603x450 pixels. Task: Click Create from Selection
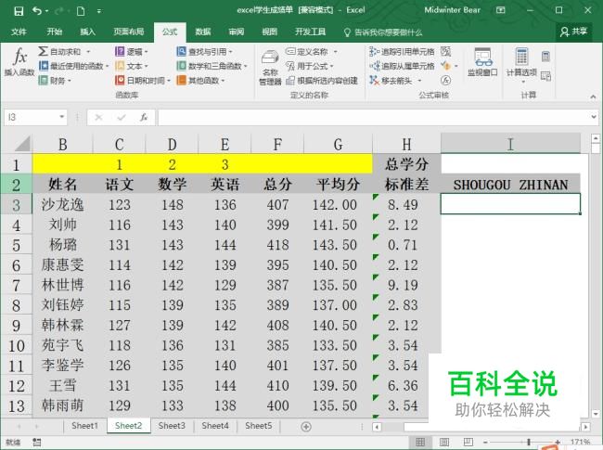coord(322,81)
